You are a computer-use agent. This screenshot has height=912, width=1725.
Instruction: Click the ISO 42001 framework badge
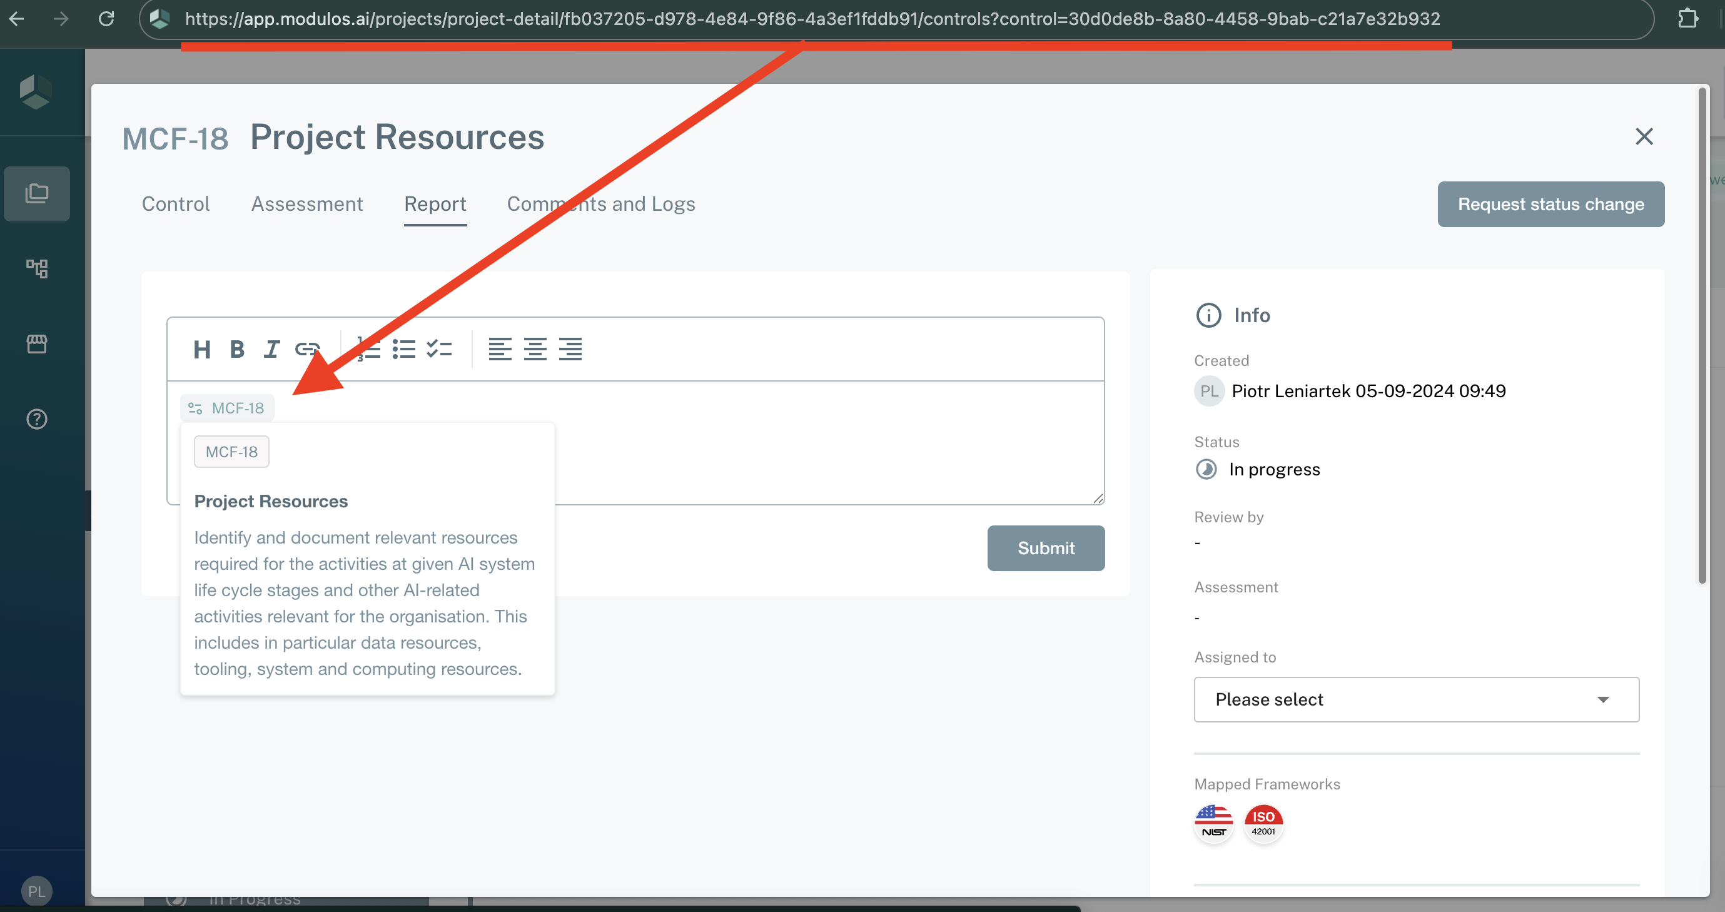click(1263, 823)
